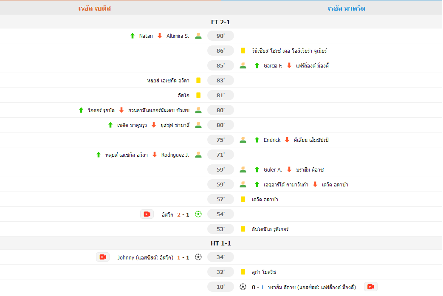
Task: Click substitution icon on the 90' row
Action: pos(198,36)
